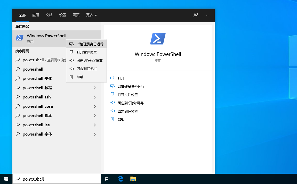Expand the 更多 dropdown in search tabs

click(91, 15)
